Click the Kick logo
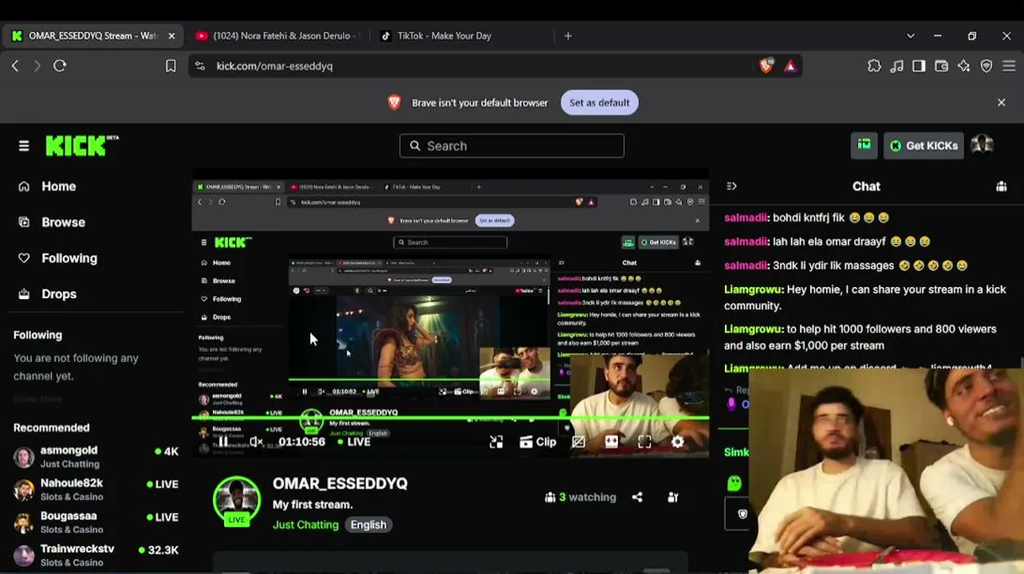This screenshot has width=1024, height=574. coord(82,146)
